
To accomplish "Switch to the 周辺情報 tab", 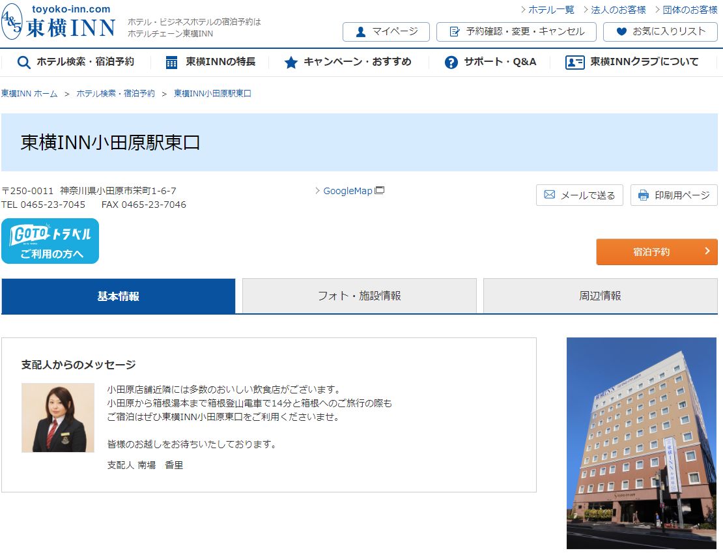I will coord(601,296).
